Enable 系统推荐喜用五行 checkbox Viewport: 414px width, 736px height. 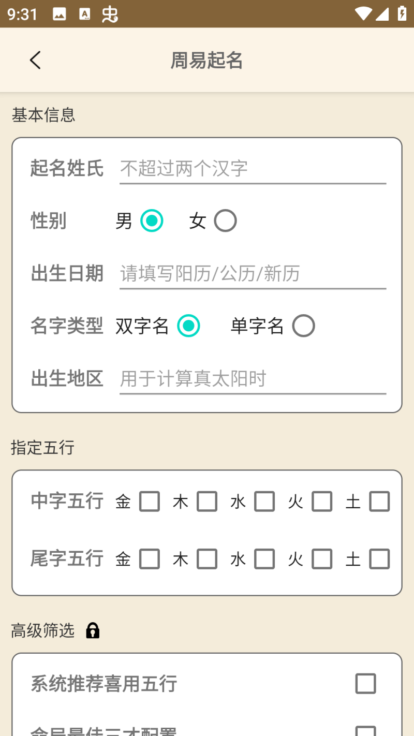pyautogui.click(x=365, y=684)
